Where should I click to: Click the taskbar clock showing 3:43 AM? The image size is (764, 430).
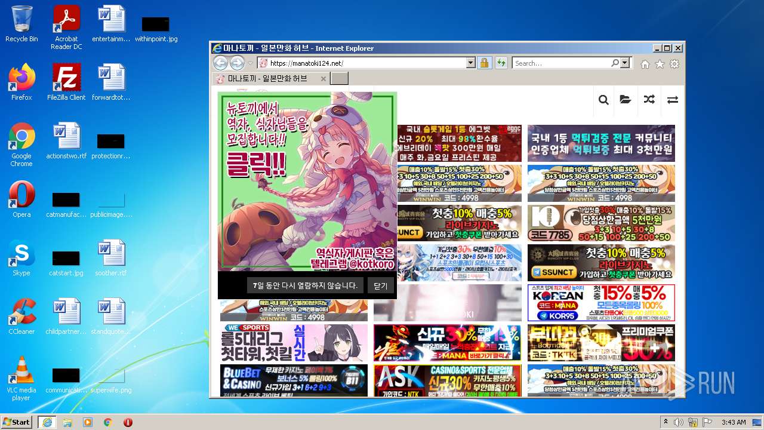point(734,422)
